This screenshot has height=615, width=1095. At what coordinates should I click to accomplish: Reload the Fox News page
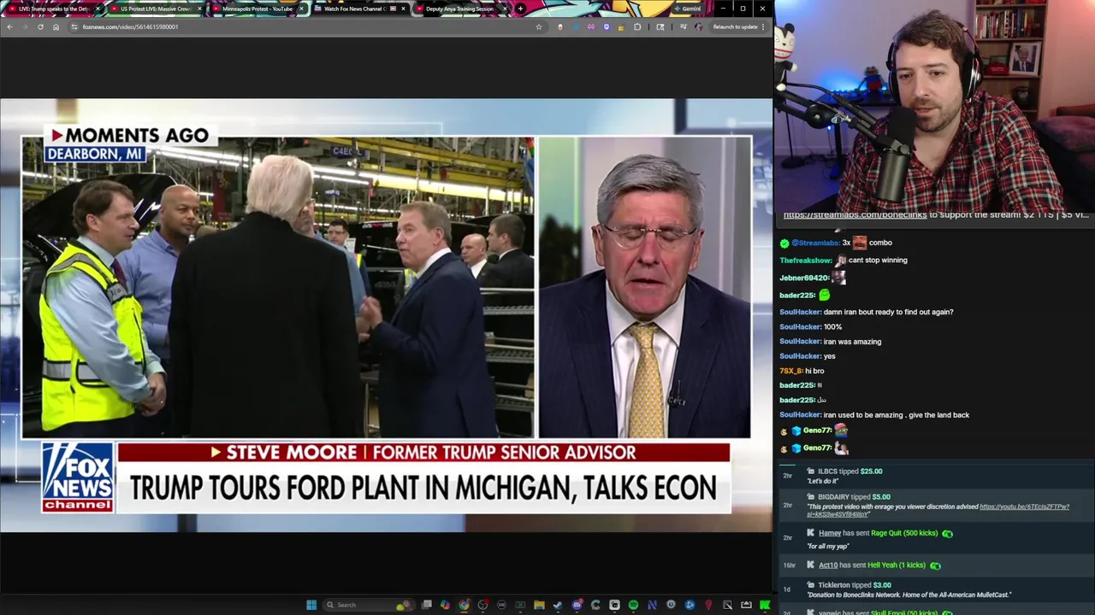point(40,26)
